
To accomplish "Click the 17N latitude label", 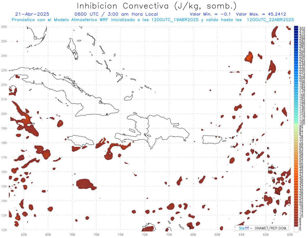I will click(x=4, y=157).
